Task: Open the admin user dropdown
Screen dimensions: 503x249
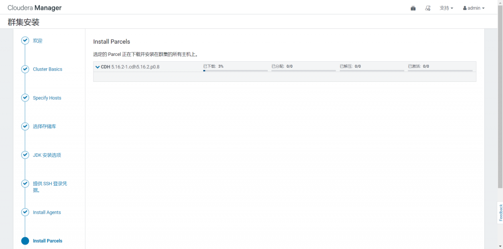Action: pyautogui.click(x=474, y=8)
